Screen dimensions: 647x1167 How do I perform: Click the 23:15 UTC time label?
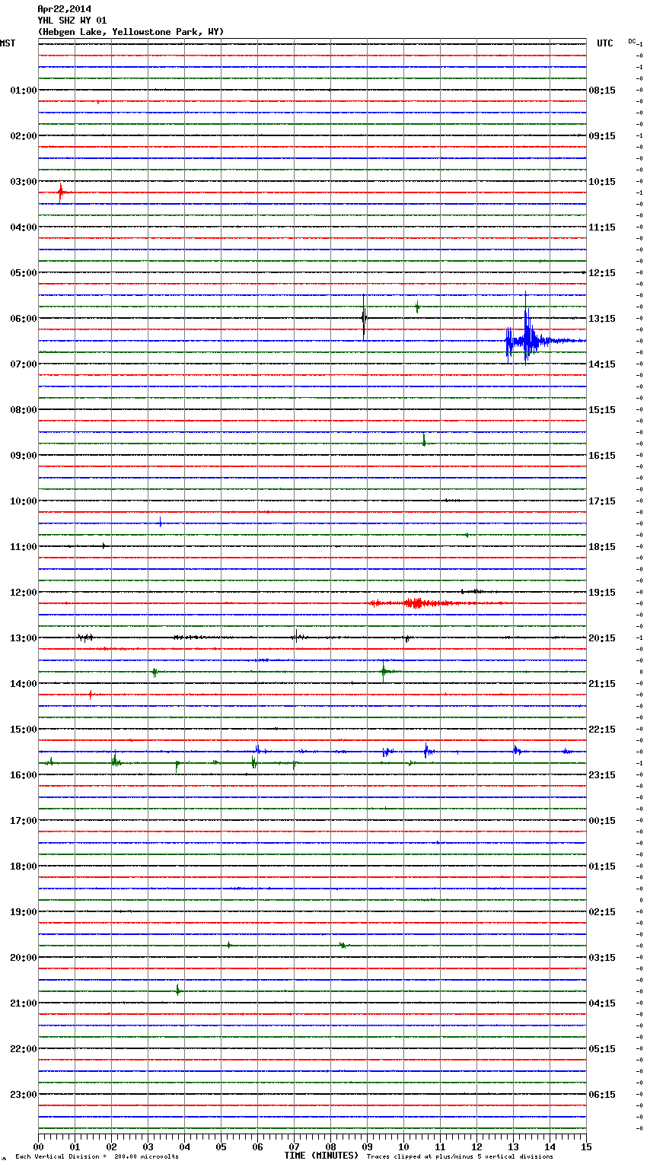point(602,775)
